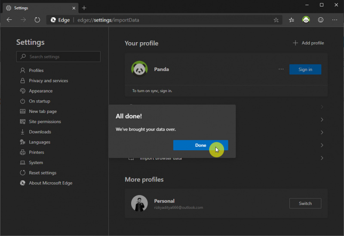Sign in to the Panda profile
Image resolution: width=344 pixels, height=236 pixels.
[305, 69]
